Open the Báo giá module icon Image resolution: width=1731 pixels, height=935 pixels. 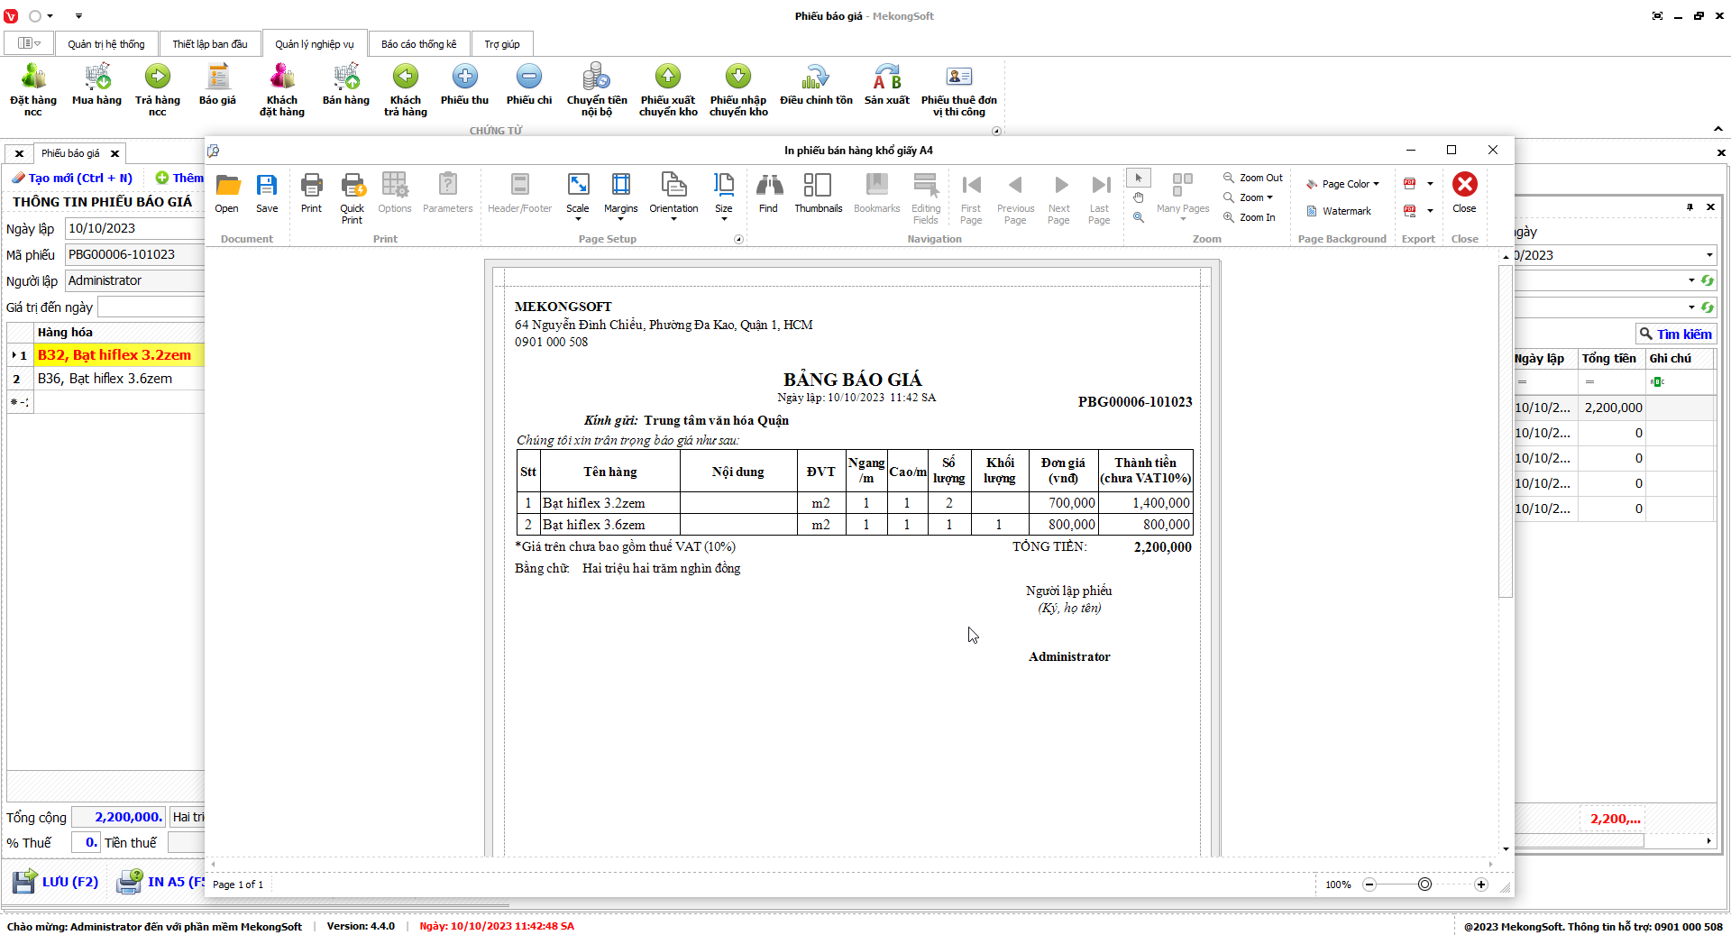217,86
